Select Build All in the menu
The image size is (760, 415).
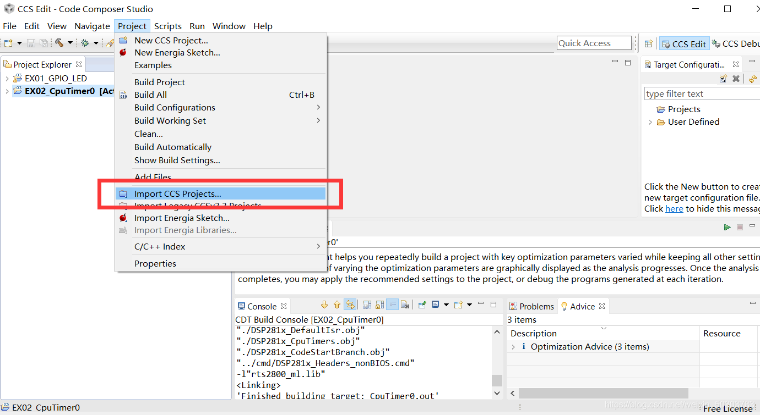pos(220,95)
